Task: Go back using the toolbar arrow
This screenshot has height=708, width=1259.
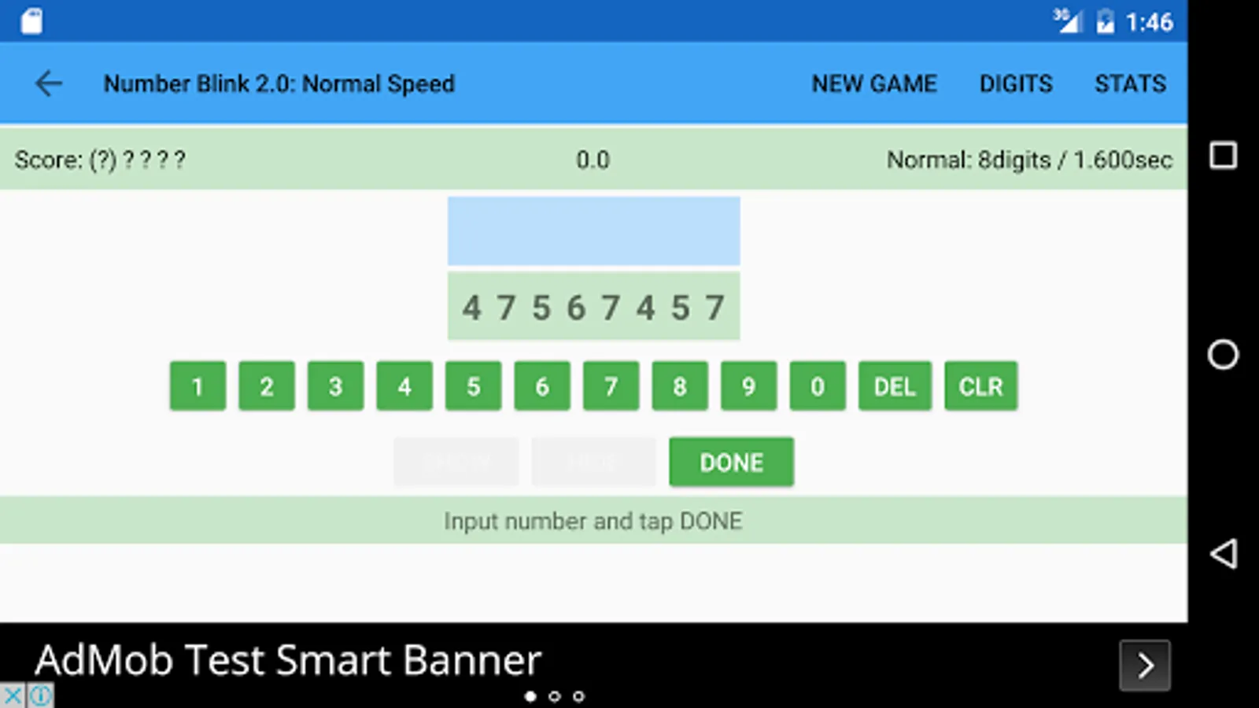Action: (49, 83)
